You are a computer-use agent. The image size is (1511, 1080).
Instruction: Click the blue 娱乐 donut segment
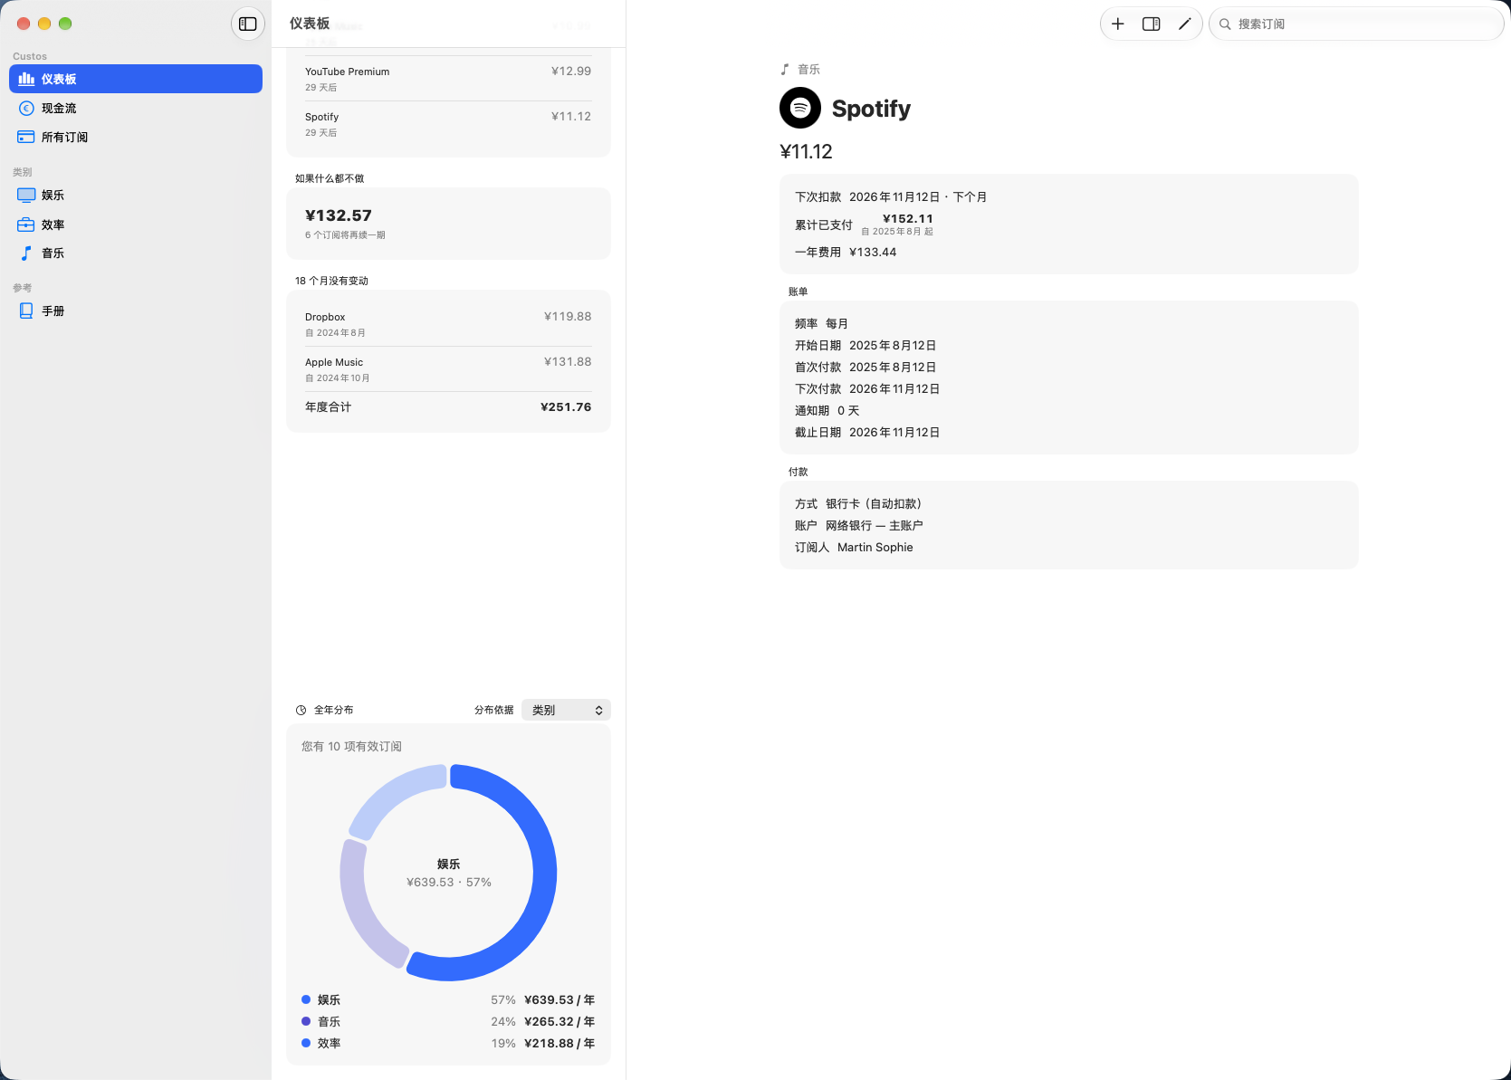click(x=544, y=873)
